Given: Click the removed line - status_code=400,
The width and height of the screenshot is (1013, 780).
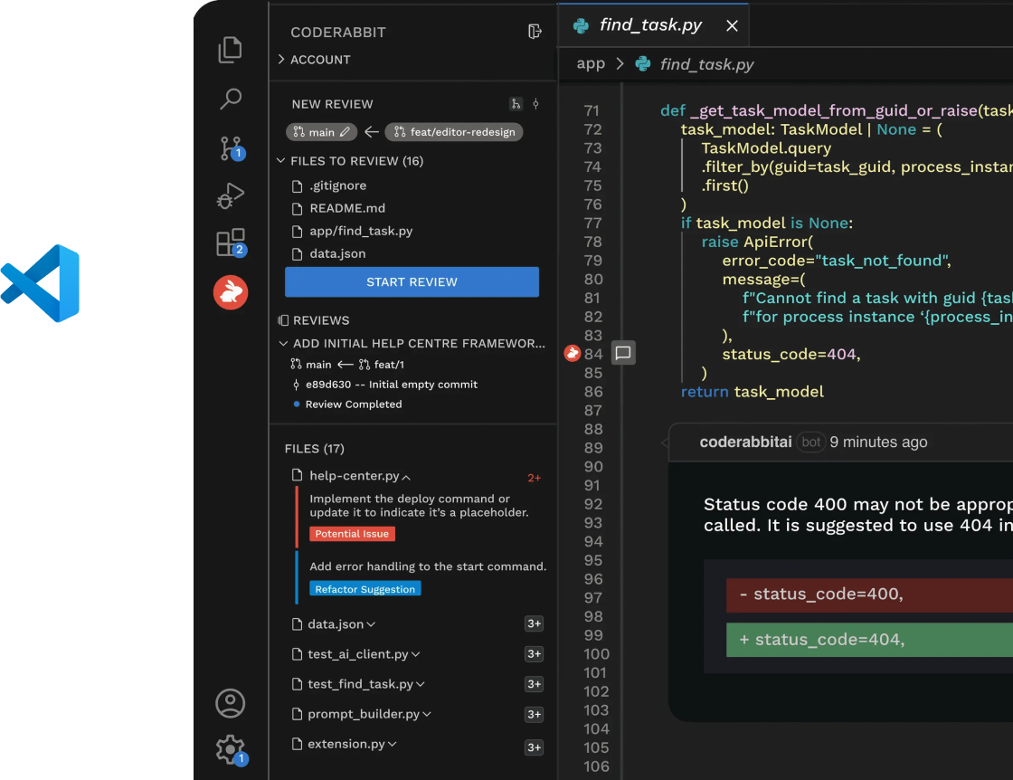Looking at the screenshot, I should 869,595.
